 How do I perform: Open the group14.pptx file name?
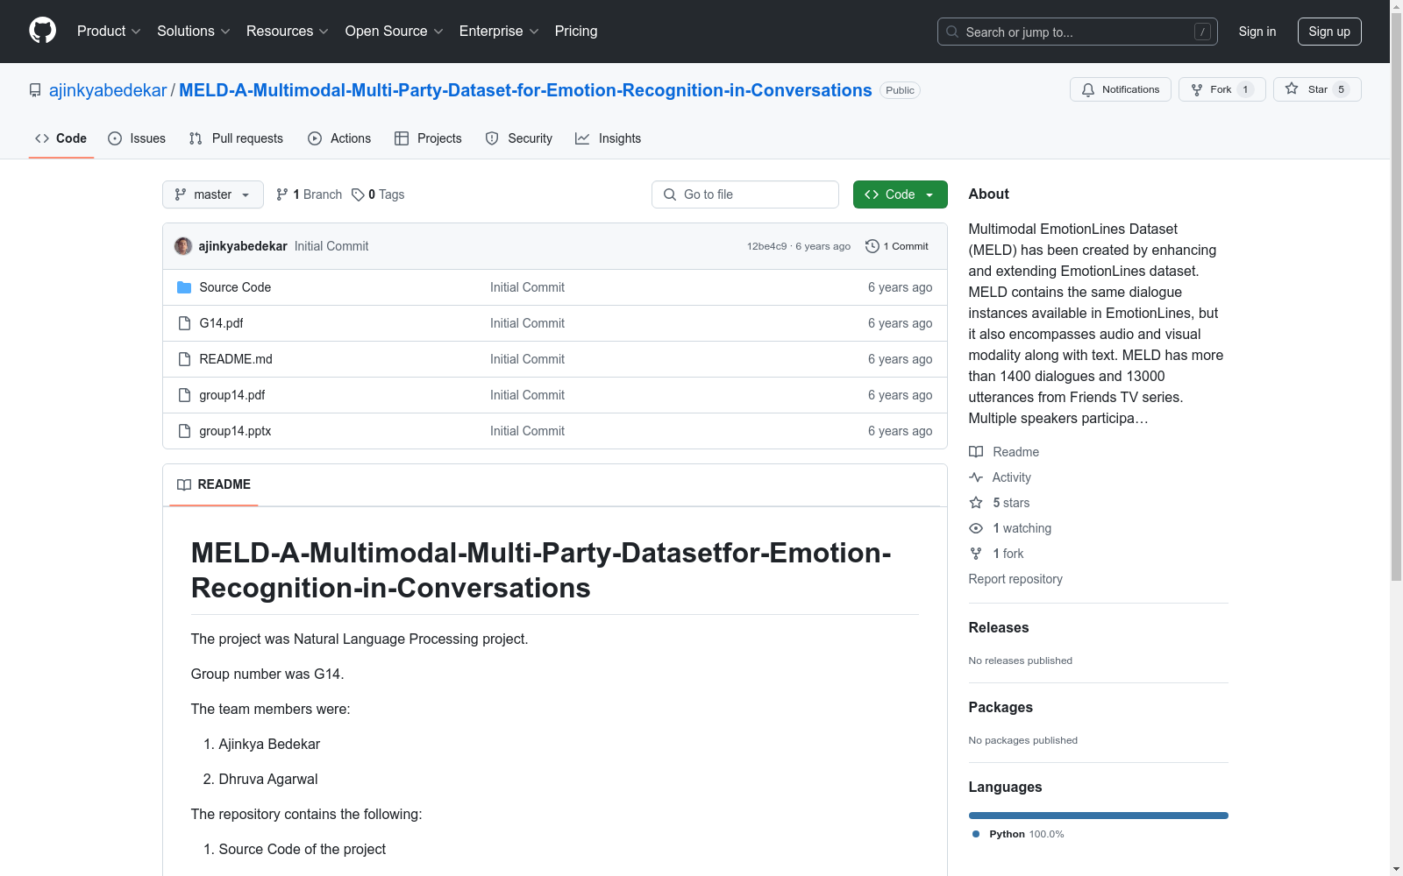(x=235, y=431)
